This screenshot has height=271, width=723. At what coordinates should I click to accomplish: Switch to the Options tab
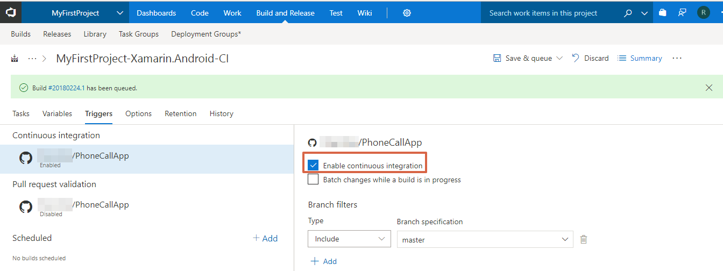click(138, 113)
